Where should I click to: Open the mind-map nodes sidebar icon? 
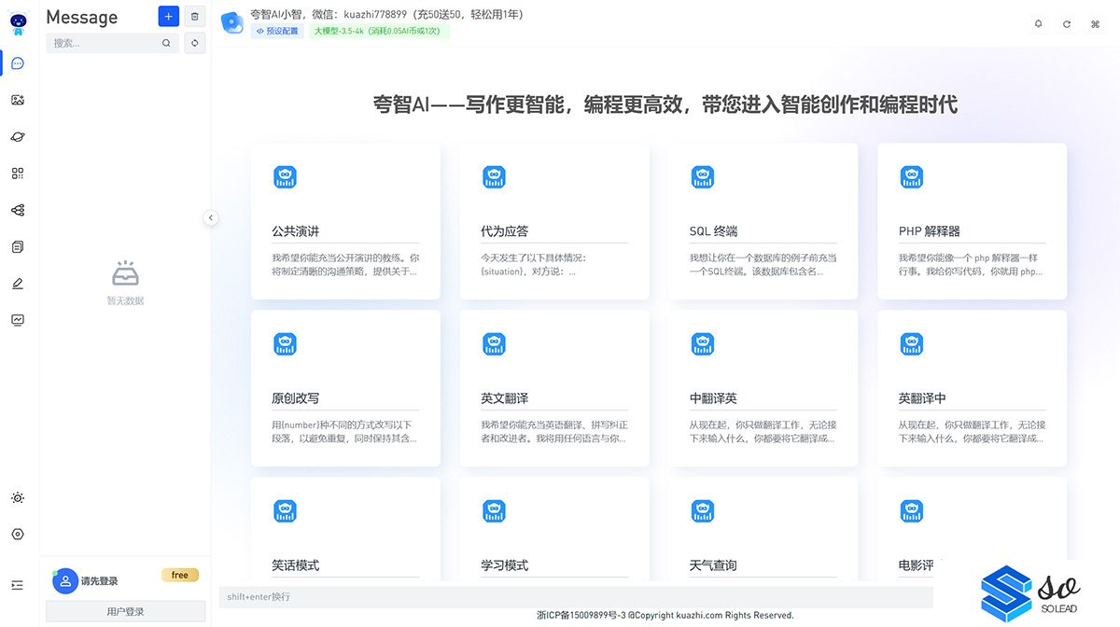pos(18,210)
